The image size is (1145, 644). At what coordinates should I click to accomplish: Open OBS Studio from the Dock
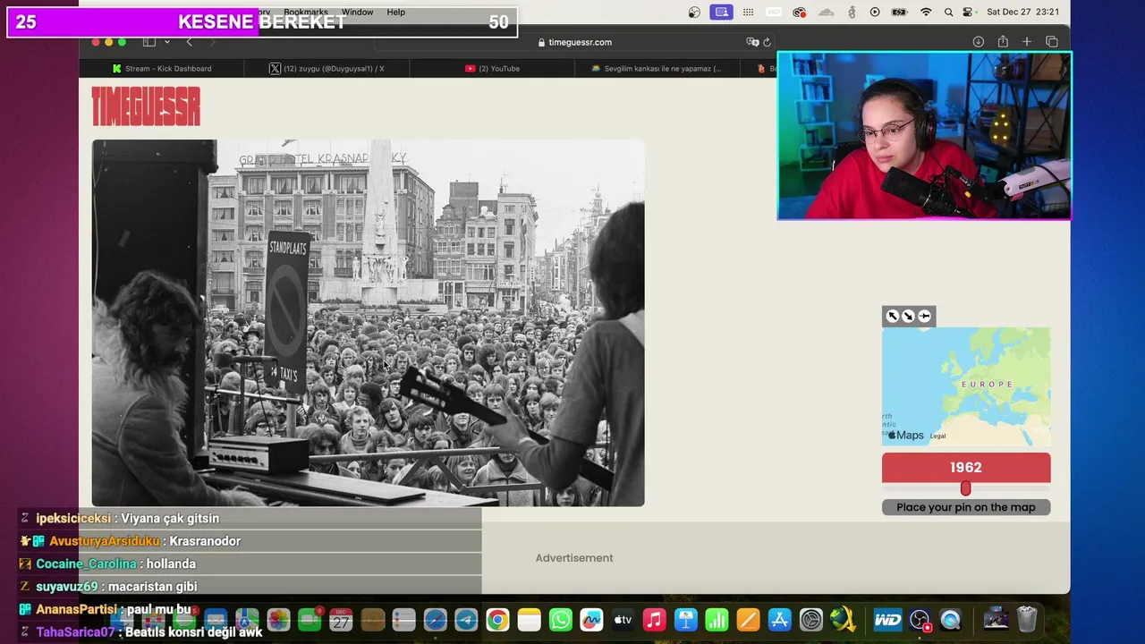920,619
